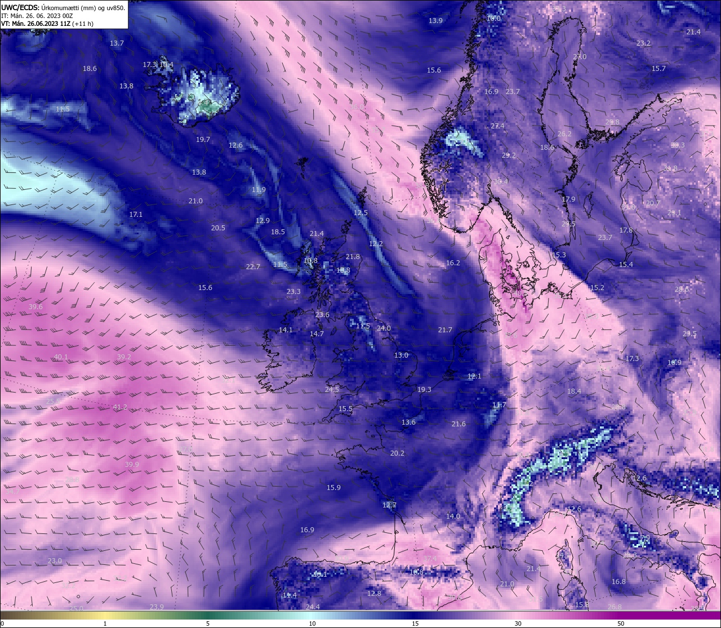The height and width of the screenshot is (628, 721).
Task: Select the 22.7 value label
Action: pos(253,267)
